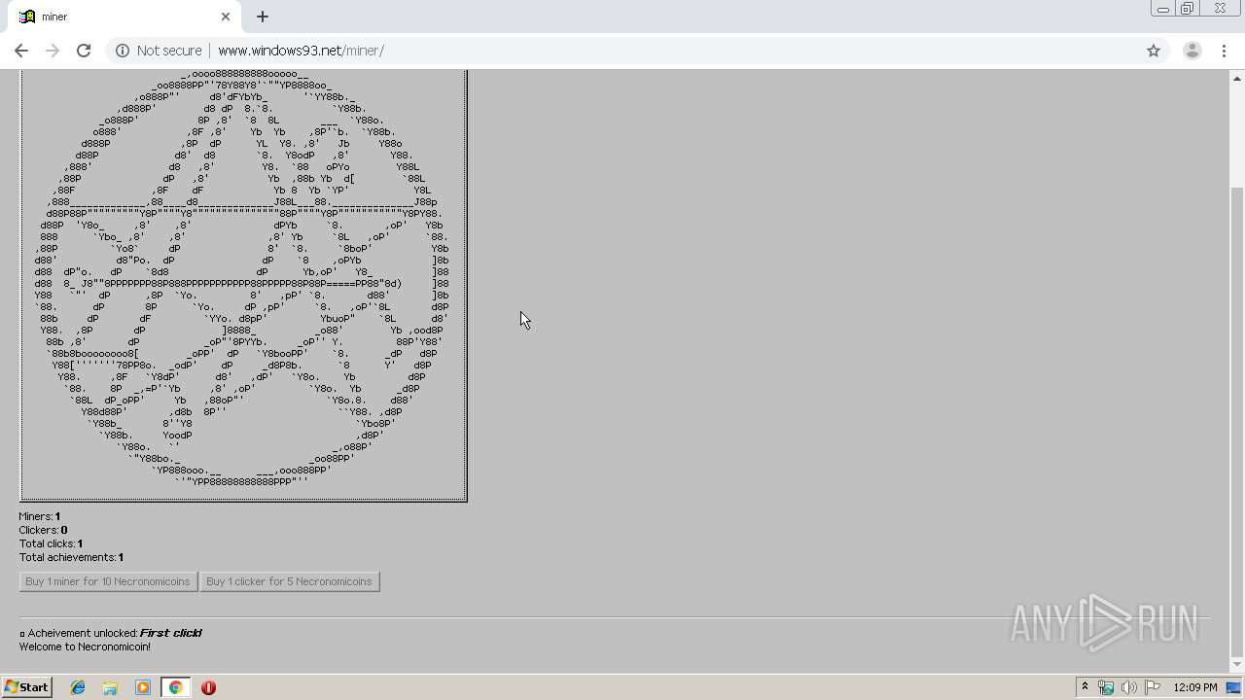
Task: Open the Action Center flag icon
Action: pyautogui.click(x=1153, y=687)
